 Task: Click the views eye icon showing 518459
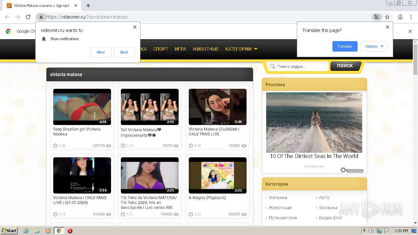point(108,214)
